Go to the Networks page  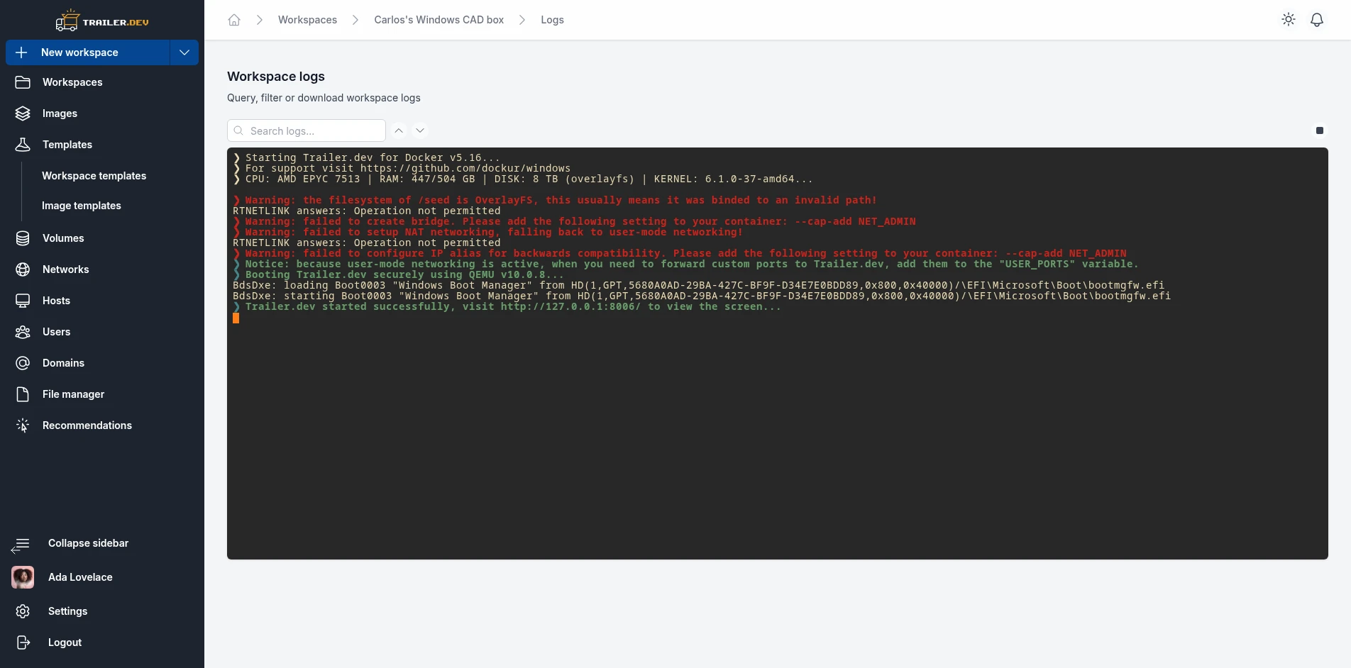(x=102, y=269)
